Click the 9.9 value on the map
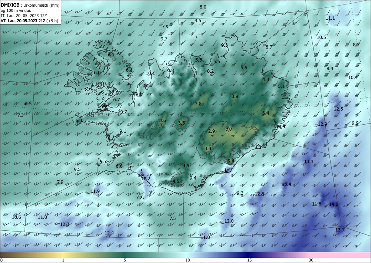The height and width of the screenshot is (263, 371). [355, 123]
